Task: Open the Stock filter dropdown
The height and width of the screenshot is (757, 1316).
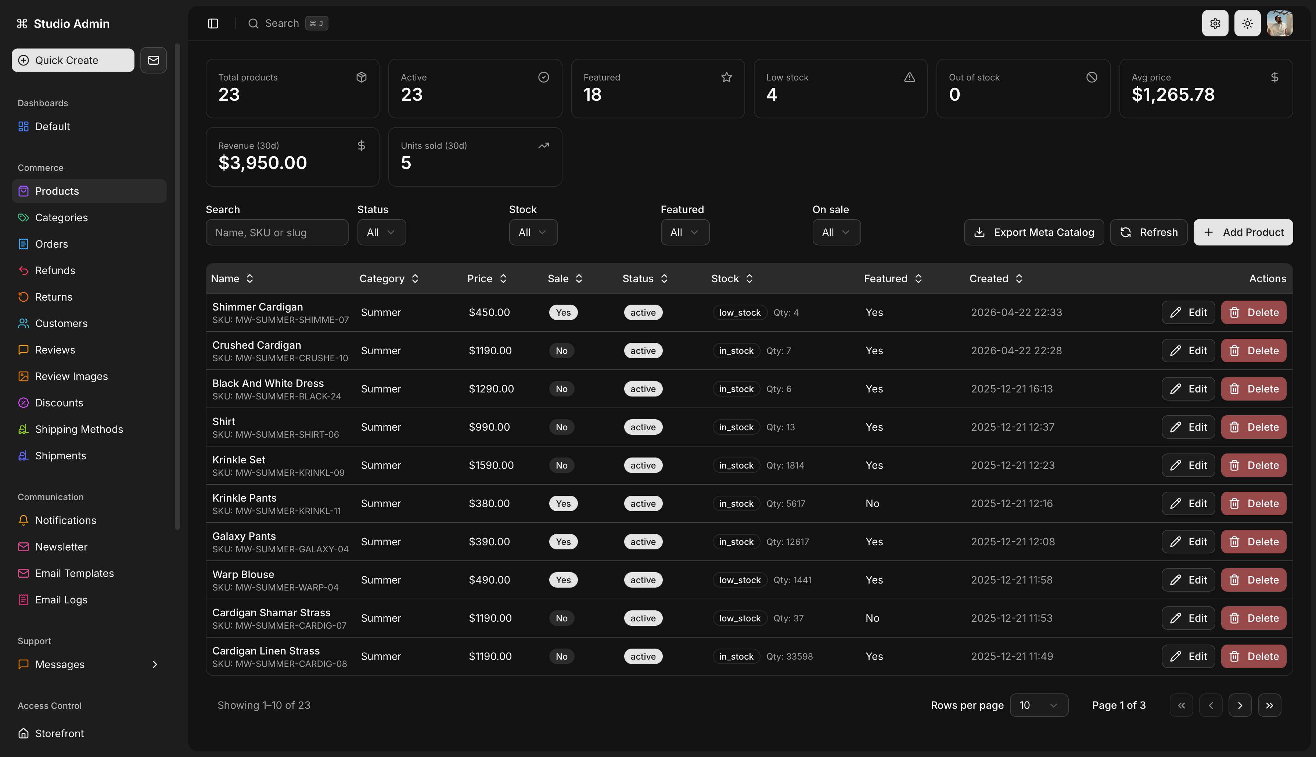Action: click(533, 232)
